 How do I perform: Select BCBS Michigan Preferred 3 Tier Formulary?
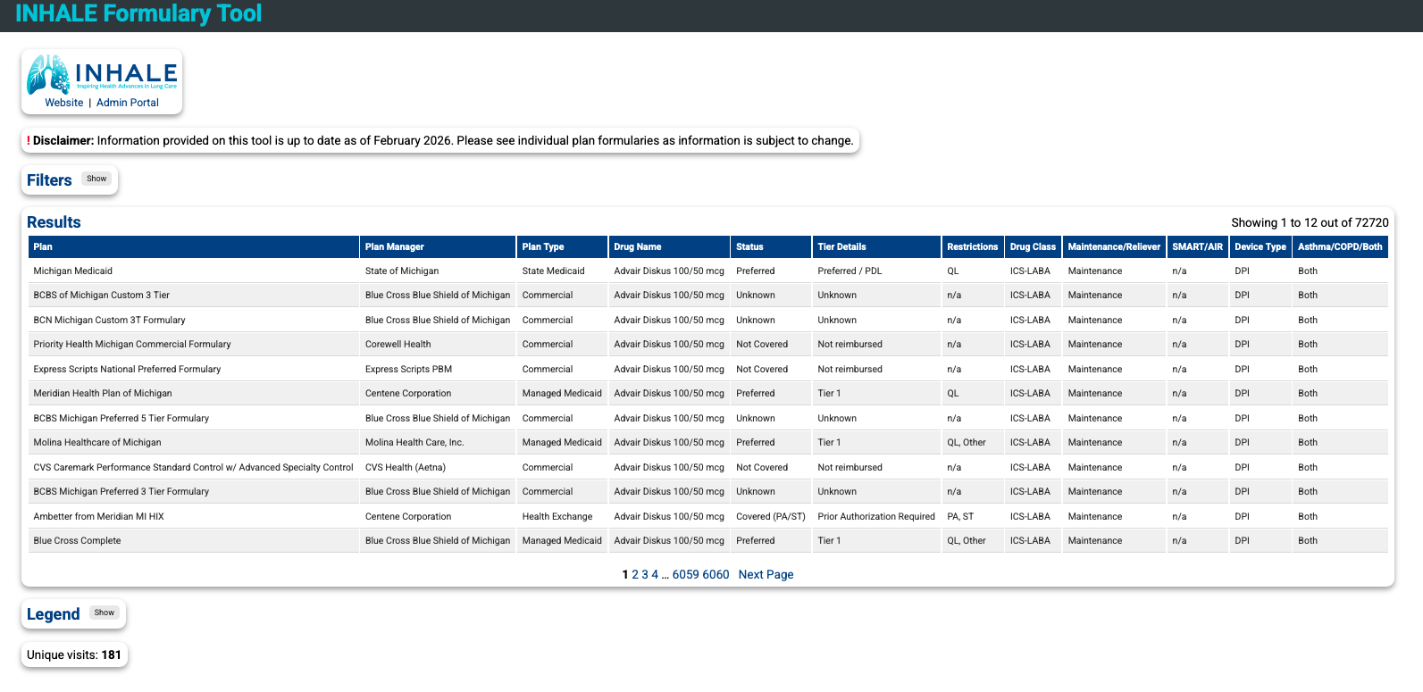point(708,491)
